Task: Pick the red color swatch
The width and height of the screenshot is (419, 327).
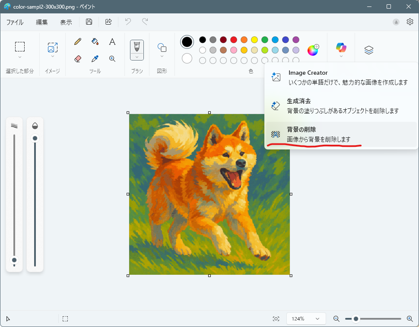Action: [234, 40]
